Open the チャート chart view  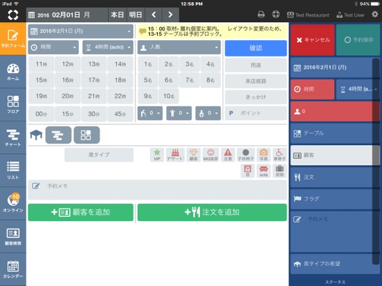(13, 137)
